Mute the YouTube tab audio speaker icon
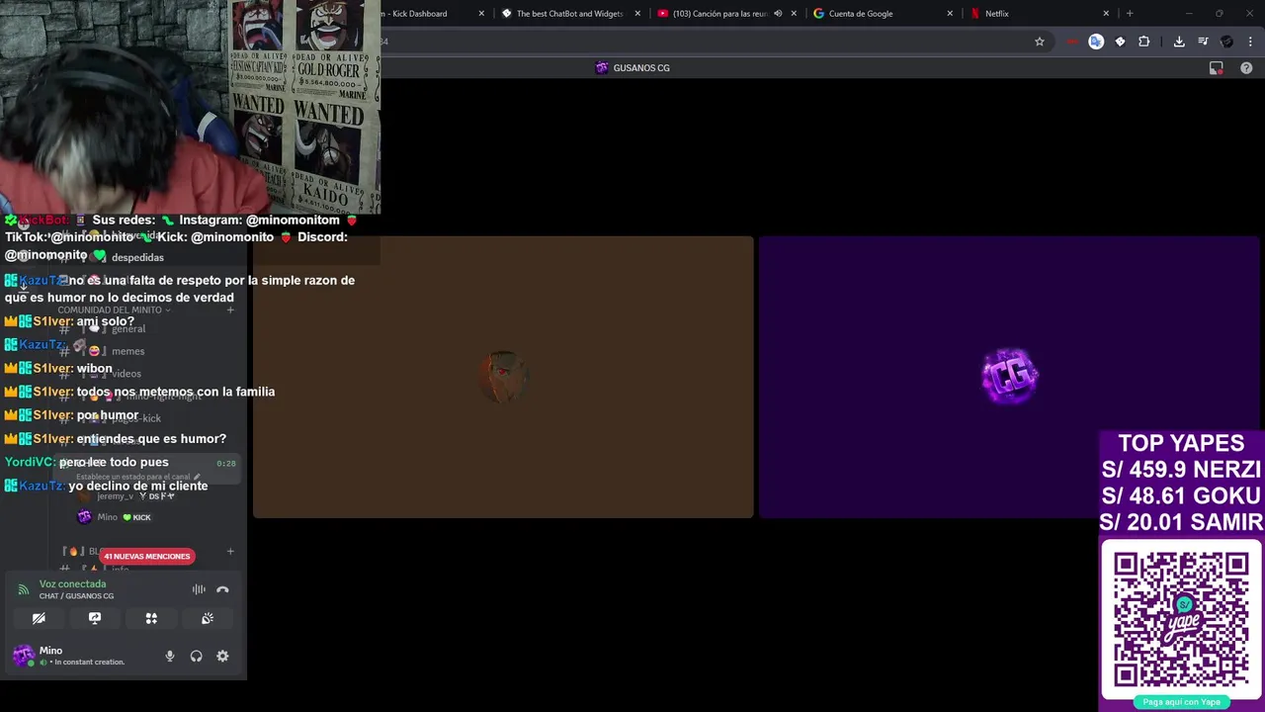The image size is (1265, 712). click(778, 14)
